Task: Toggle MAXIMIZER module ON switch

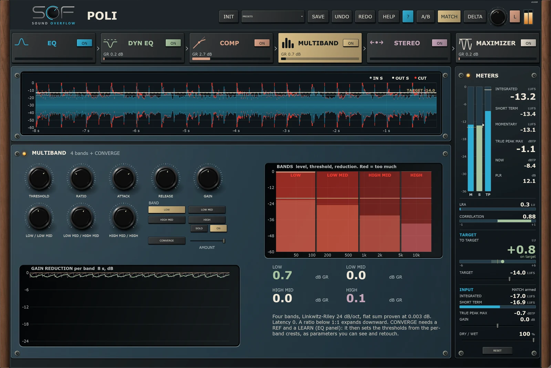Action: pos(528,43)
